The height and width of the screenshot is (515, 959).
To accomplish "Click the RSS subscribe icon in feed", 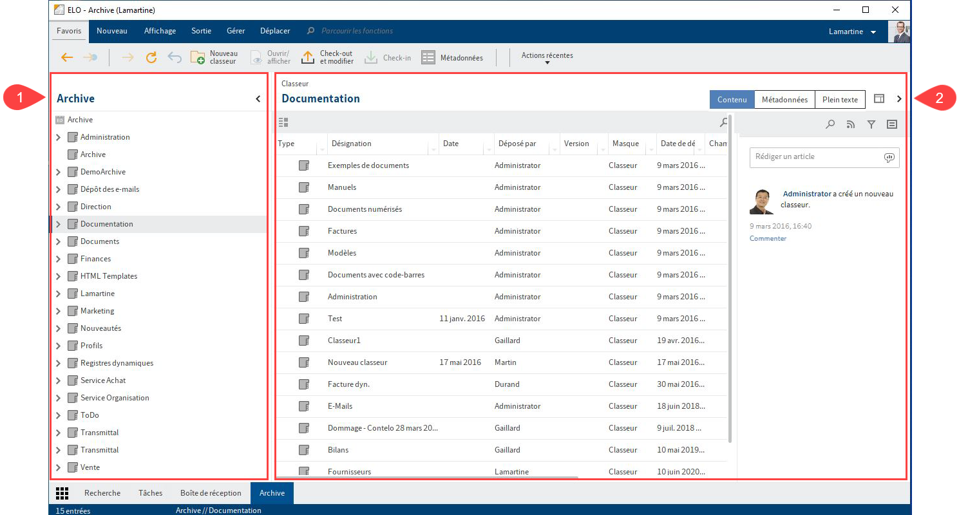I will tap(851, 125).
